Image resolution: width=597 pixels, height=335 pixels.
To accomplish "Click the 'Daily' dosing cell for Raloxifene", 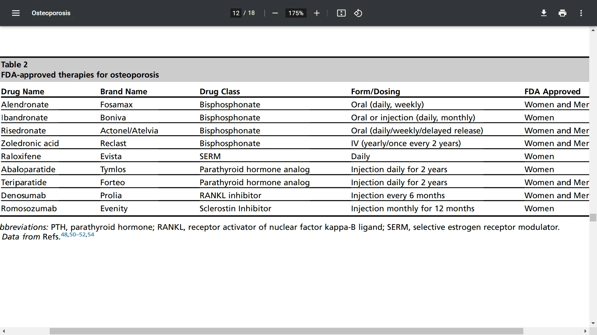I will click(x=360, y=156).
